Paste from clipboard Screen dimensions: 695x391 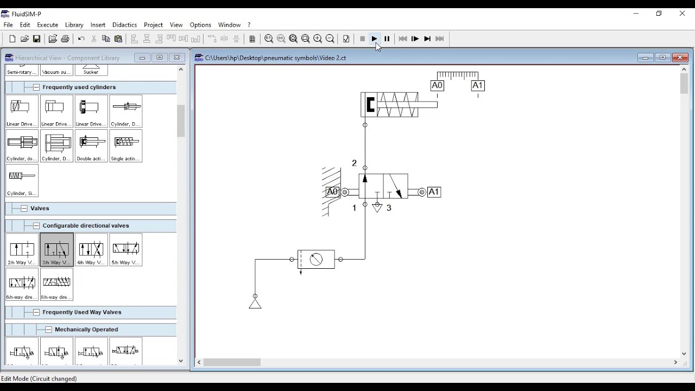tap(118, 39)
